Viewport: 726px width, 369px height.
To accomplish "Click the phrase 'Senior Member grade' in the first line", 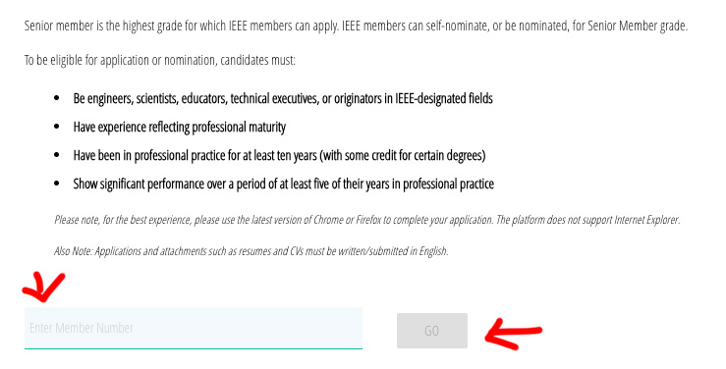I will (x=638, y=26).
